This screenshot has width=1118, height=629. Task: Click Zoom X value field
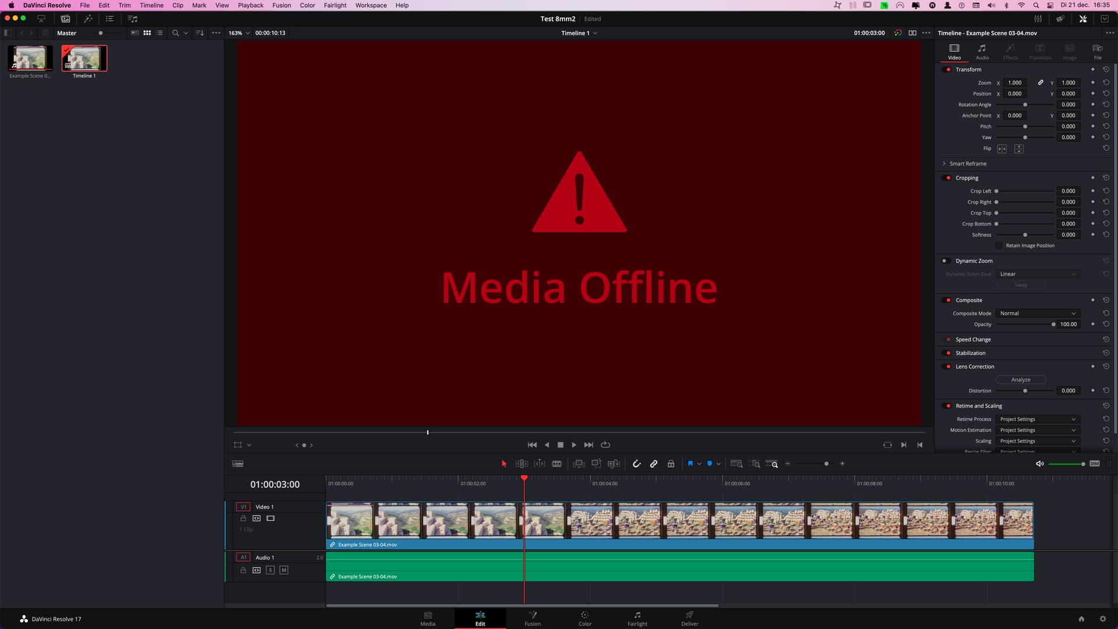(x=1015, y=83)
